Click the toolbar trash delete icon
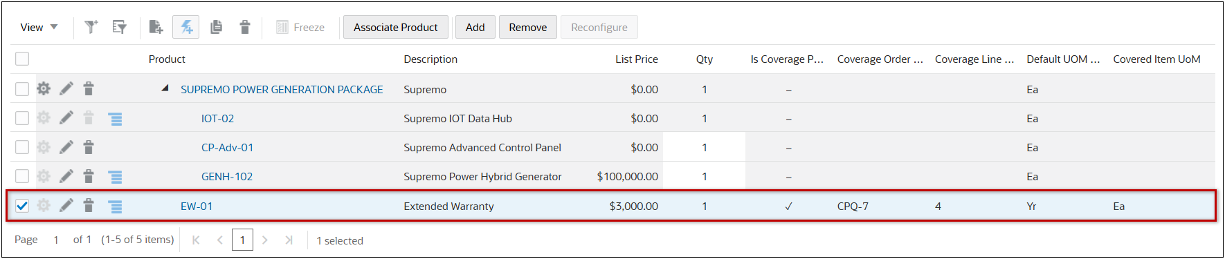Screen dimensions: 1225x259 (x=245, y=27)
